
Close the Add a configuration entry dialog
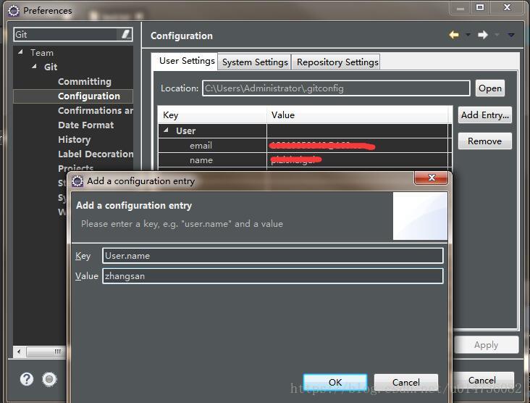tap(432, 178)
